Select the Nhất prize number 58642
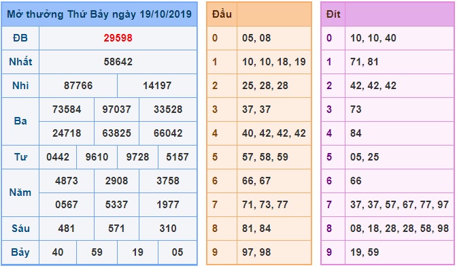This screenshot has width=457, height=268. 118,62
